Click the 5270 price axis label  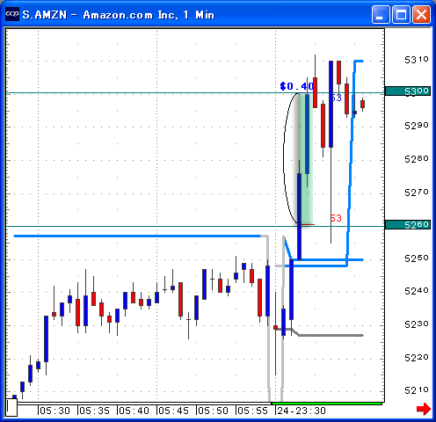[x=417, y=193]
